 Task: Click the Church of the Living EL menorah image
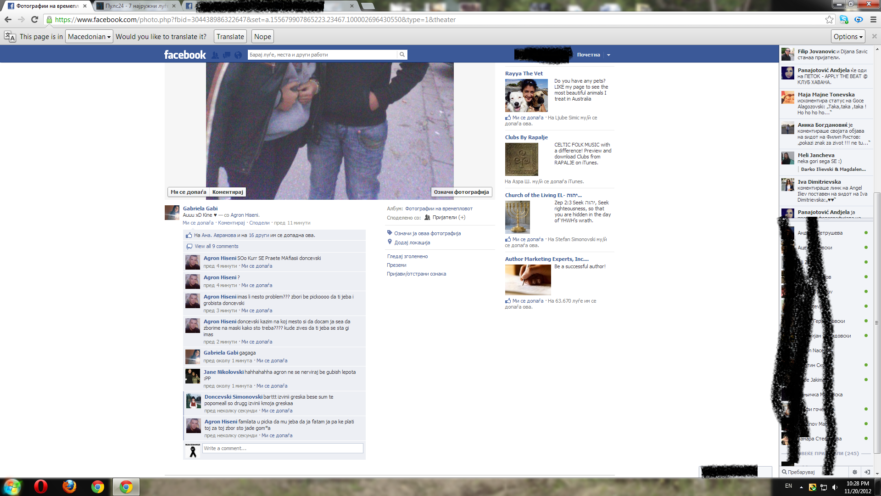pyautogui.click(x=517, y=217)
